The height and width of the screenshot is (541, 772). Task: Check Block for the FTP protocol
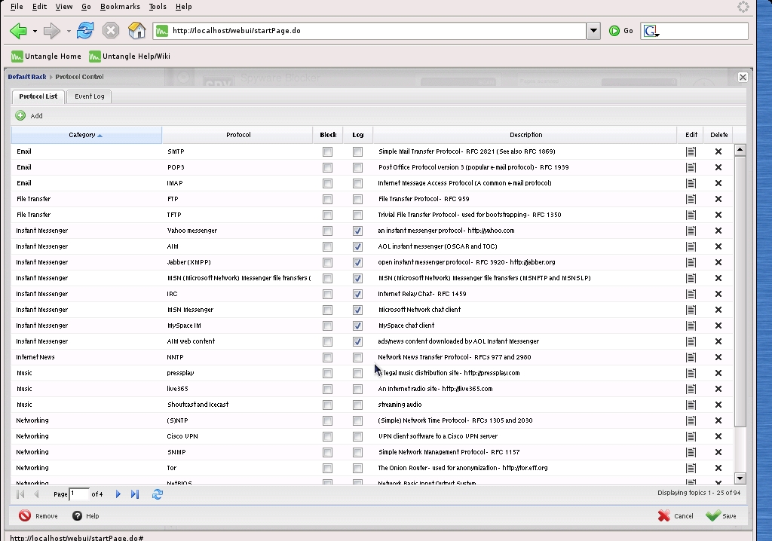coord(327,199)
